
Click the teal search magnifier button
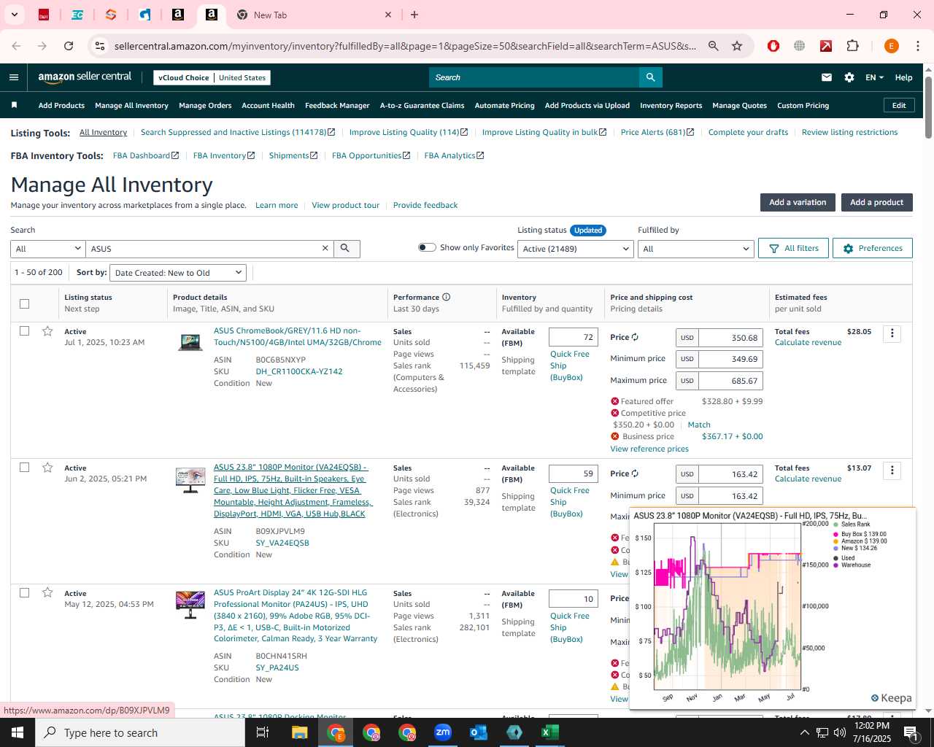[x=650, y=77]
